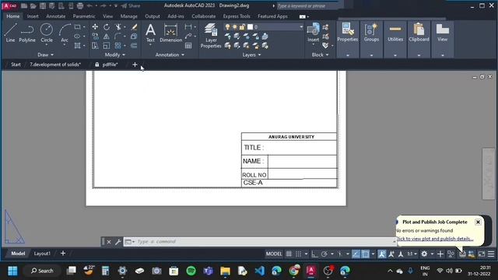498x280 pixels.
Task: Toggle polar tracking in status bar
Action: click(x=324, y=254)
